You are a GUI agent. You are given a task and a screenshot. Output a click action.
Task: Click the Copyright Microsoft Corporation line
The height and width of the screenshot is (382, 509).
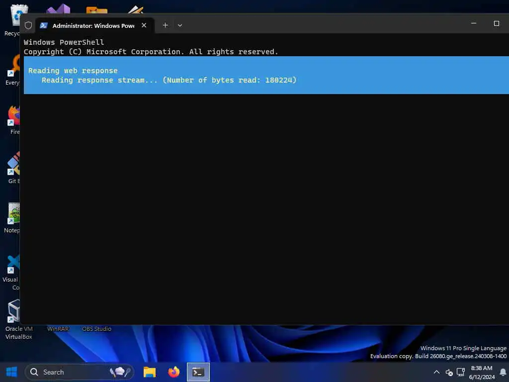click(x=151, y=52)
